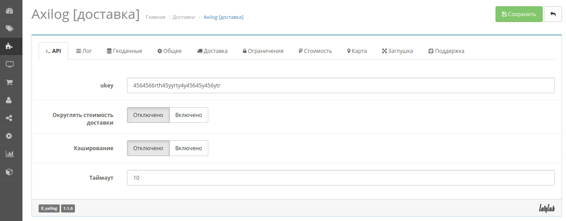Screen dimensions: 566x221
Task: Click the ll_axilog badge in footer
Action: coord(49,208)
